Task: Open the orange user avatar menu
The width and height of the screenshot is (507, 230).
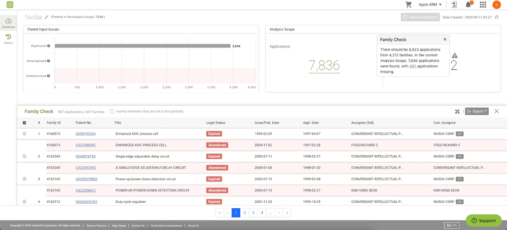Action: click(x=496, y=5)
